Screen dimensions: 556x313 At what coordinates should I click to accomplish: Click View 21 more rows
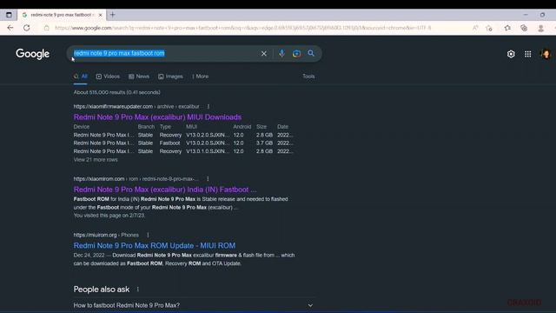click(96, 160)
